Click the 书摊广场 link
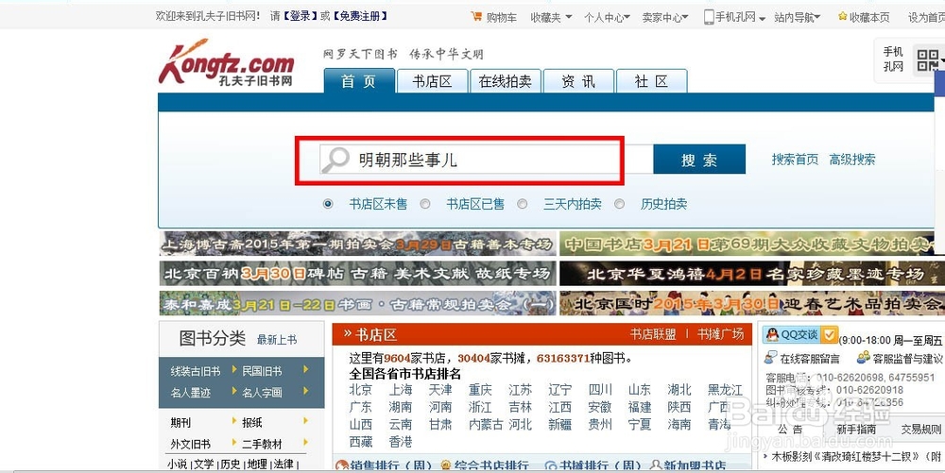 point(720,334)
